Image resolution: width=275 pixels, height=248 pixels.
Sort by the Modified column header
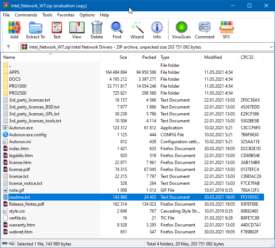220,57
